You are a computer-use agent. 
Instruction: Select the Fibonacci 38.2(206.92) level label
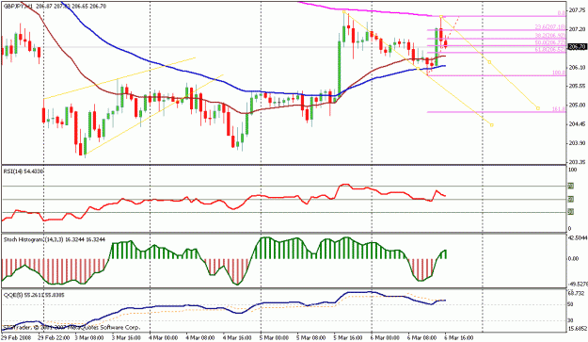549,36
